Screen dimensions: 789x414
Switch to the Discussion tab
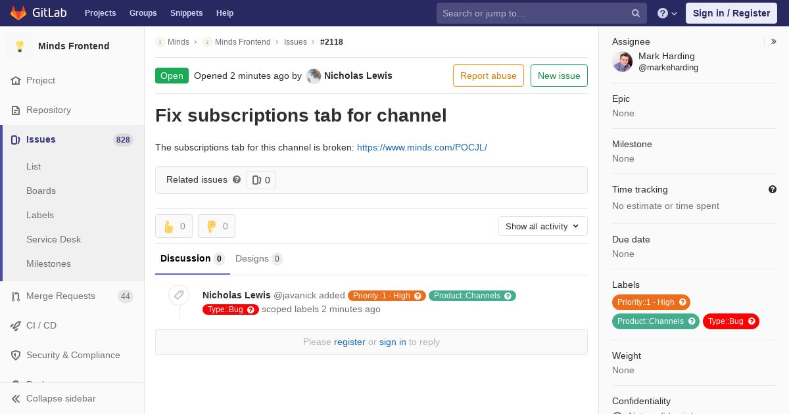click(193, 258)
